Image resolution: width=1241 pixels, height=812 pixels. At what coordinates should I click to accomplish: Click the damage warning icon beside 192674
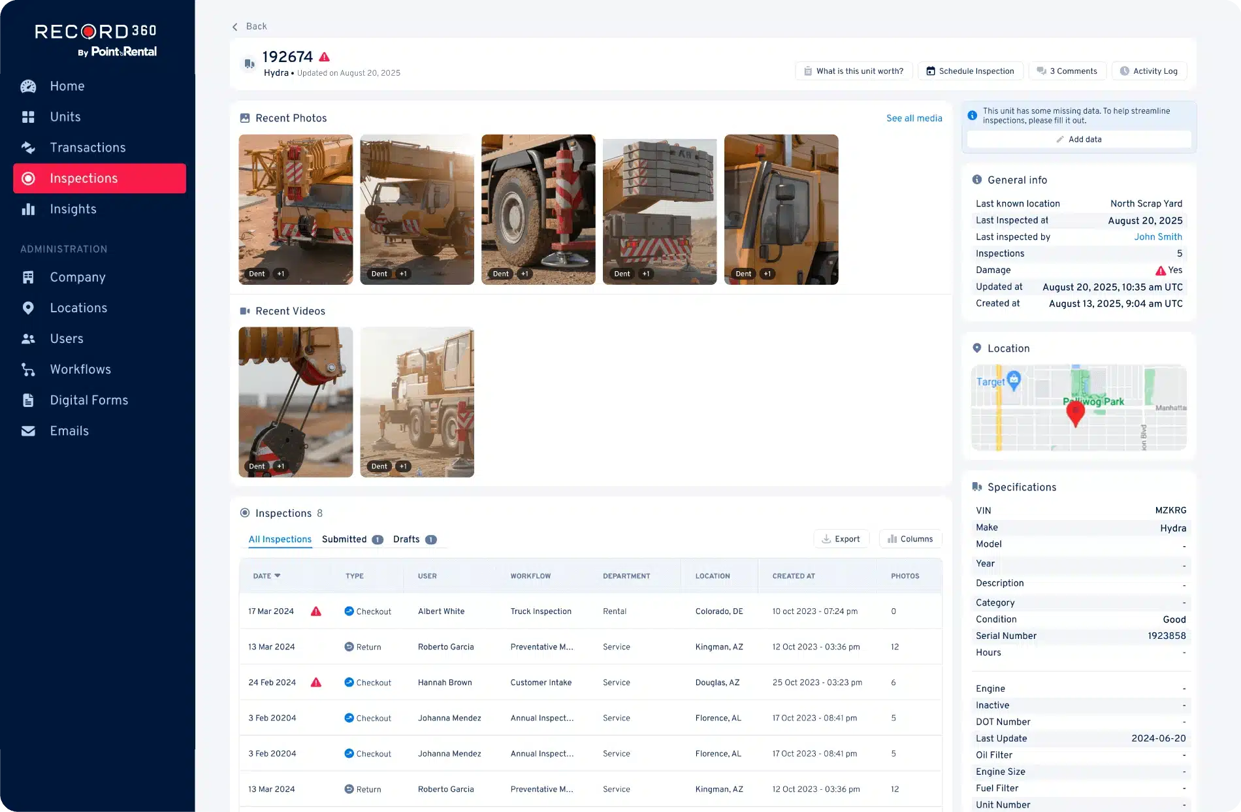(324, 57)
